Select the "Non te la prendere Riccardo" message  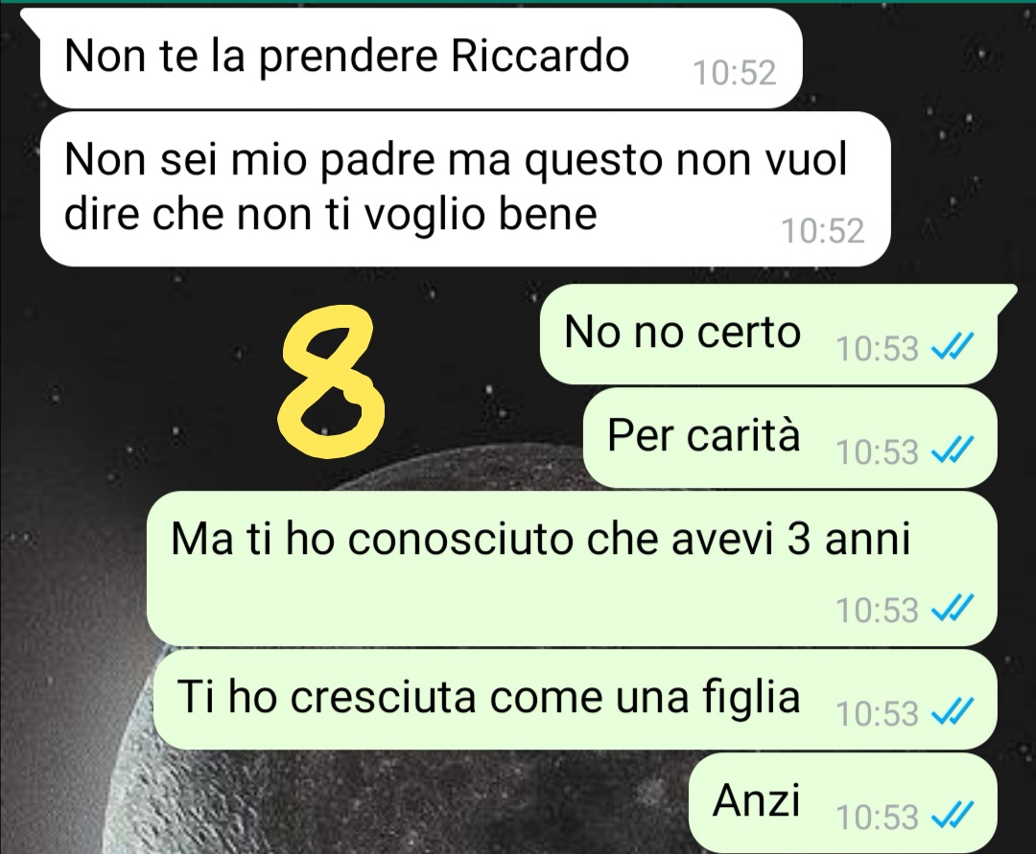421,58
